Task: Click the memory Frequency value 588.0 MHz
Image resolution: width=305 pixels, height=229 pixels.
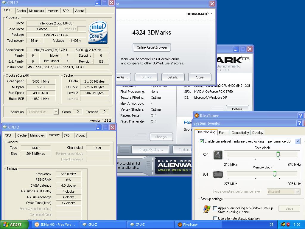Action: click(69, 174)
